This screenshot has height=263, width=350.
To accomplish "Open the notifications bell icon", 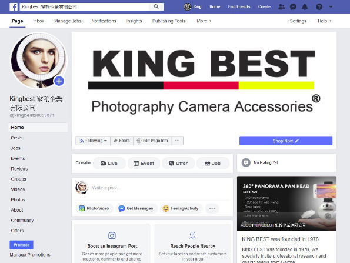I will [305, 7].
